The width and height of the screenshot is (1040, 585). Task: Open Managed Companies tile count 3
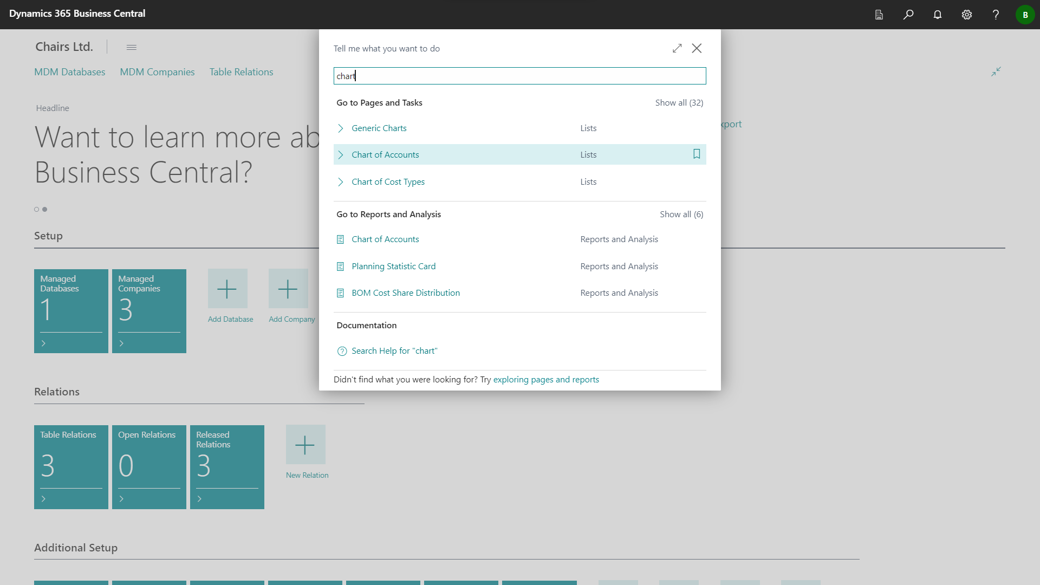(126, 310)
